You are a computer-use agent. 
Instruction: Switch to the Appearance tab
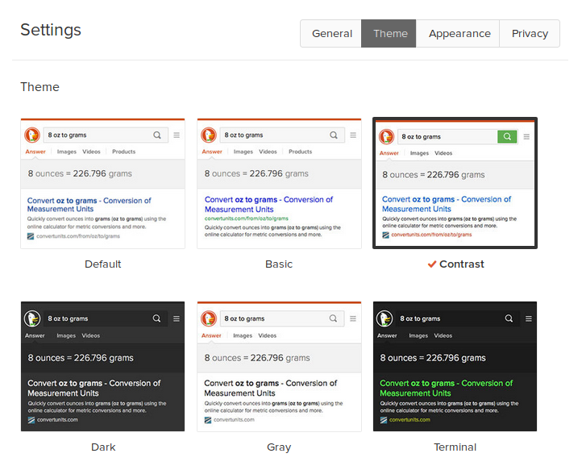pos(459,34)
